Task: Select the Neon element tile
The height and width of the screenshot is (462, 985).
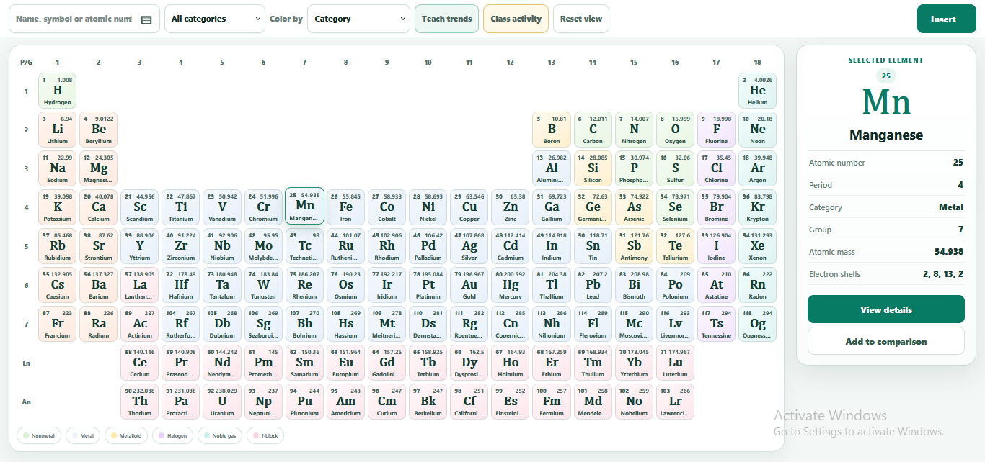Action: pos(758,130)
